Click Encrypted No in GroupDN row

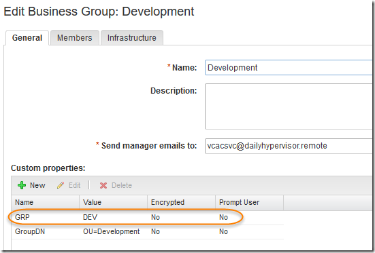[x=155, y=231]
